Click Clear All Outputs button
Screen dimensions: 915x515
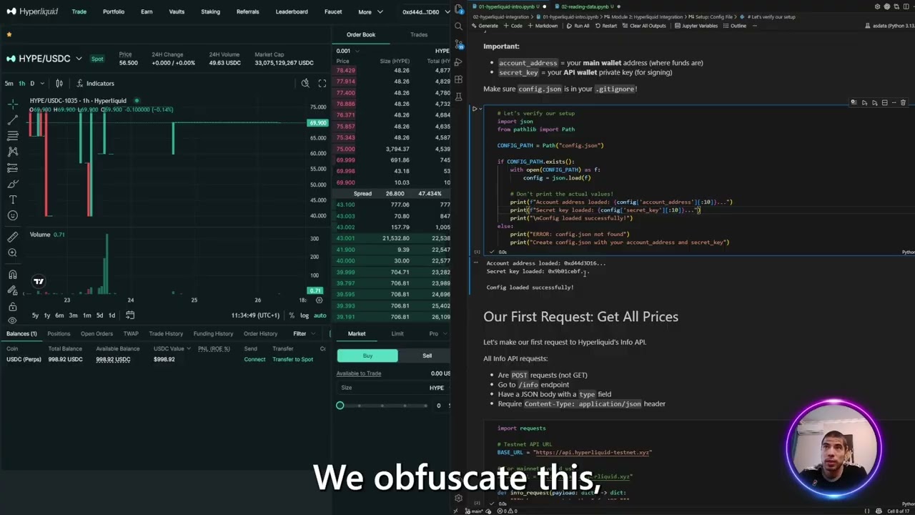click(x=643, y=26)
